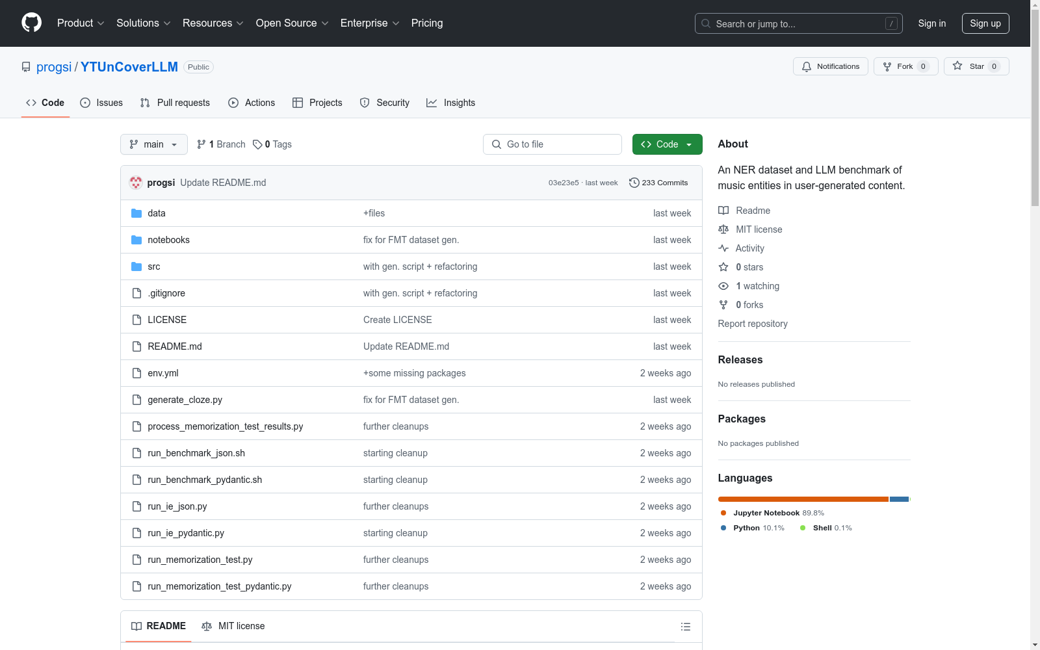Open the green Code dropdown button
The image size is (1040, 650).
click(x=667, y=144)
